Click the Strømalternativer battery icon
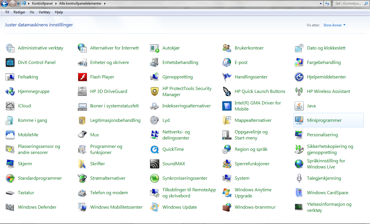 (x=82, y=178)
